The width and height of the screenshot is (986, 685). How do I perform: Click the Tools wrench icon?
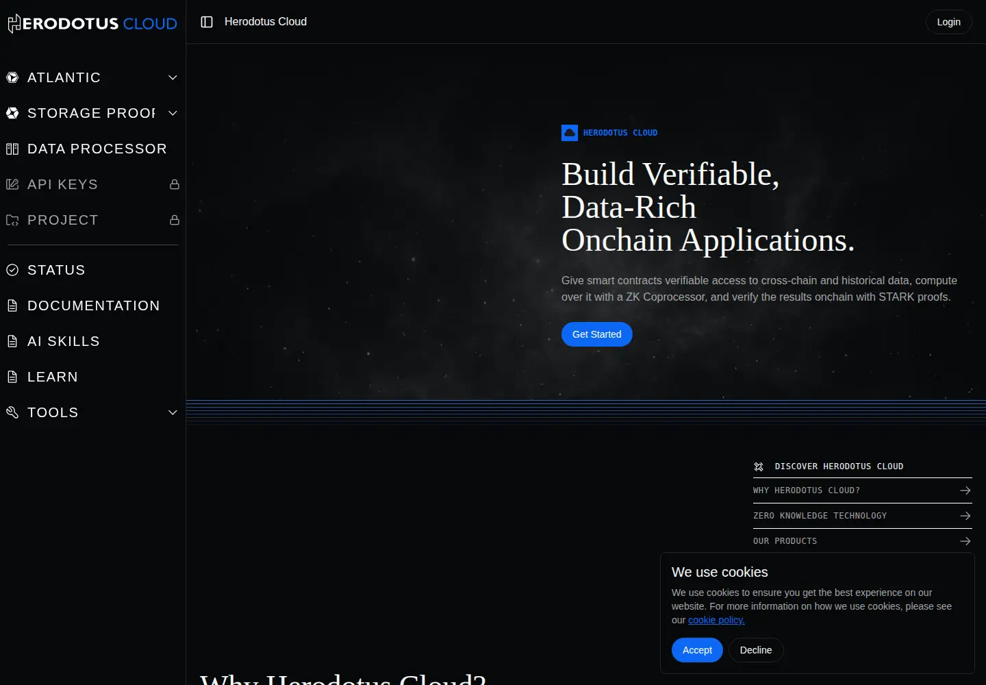(12, 412)
